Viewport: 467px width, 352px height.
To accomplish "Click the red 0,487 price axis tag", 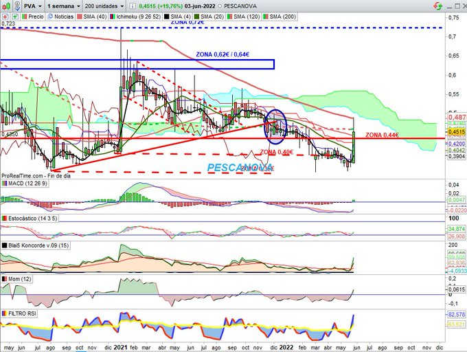I will pos(457,117).
